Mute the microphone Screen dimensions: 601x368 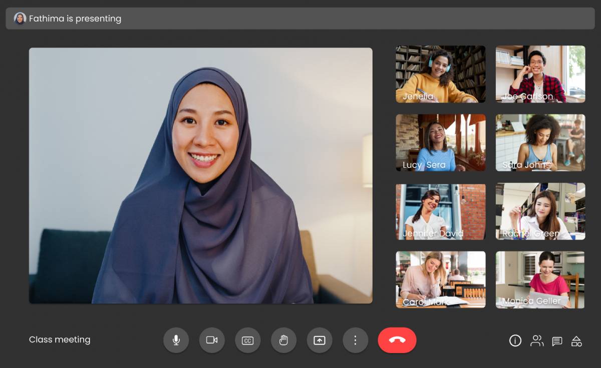176,340
